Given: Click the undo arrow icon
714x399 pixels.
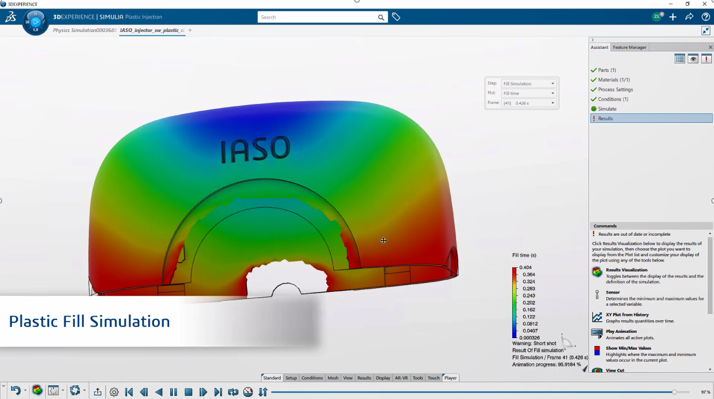Looking at the screenshot, I should click(15, 391).
